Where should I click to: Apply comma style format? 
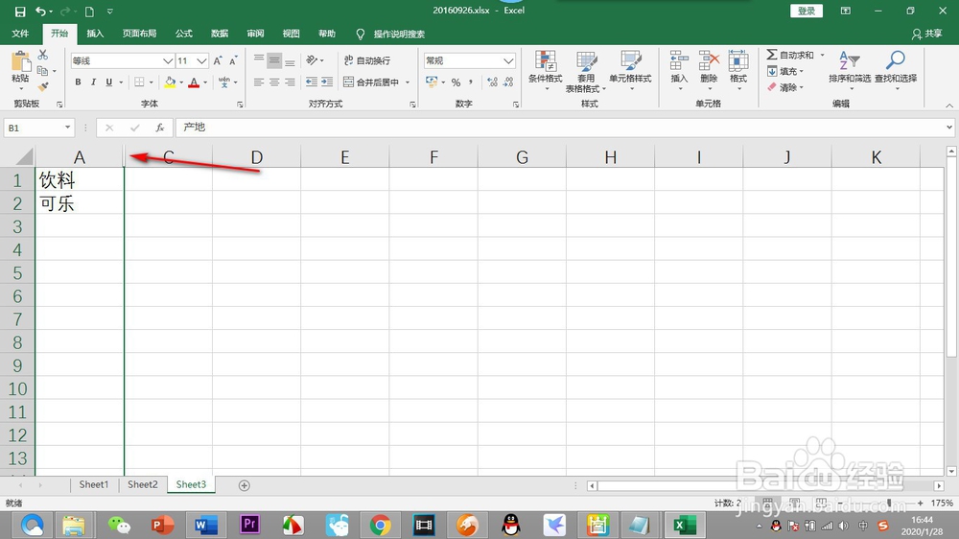pyautogui.click(x=471, y=82)
